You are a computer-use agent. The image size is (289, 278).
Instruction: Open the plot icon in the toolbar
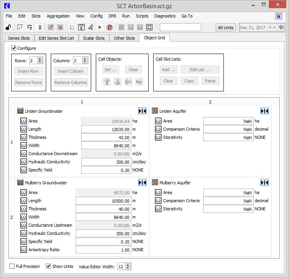72,27
